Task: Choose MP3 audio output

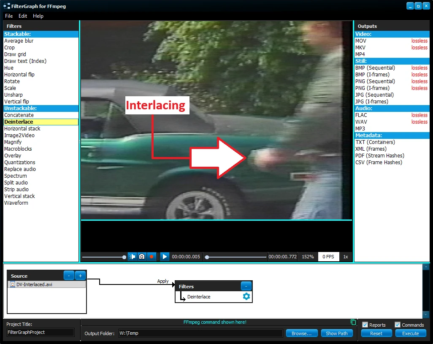Action: pos(392,129)
